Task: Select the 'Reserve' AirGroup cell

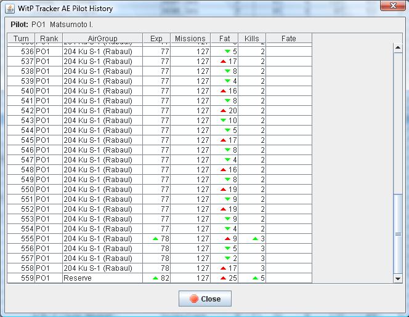Action: click(x=102, y=278)
